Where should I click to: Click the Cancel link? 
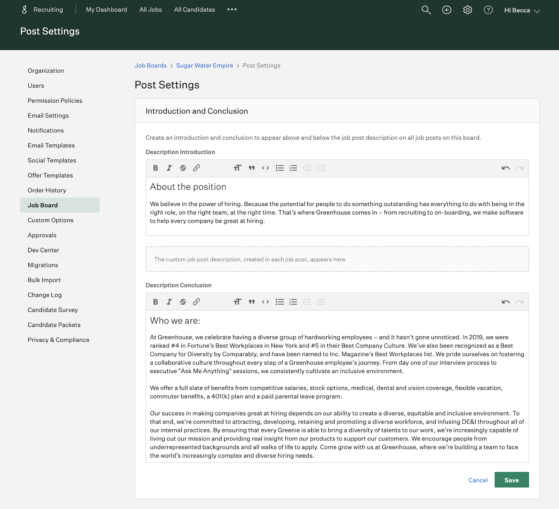click(478, 480)
